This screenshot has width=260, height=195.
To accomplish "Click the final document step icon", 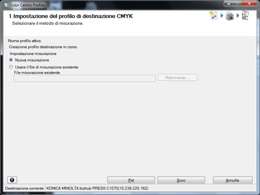I will click(x=245, y=16).
